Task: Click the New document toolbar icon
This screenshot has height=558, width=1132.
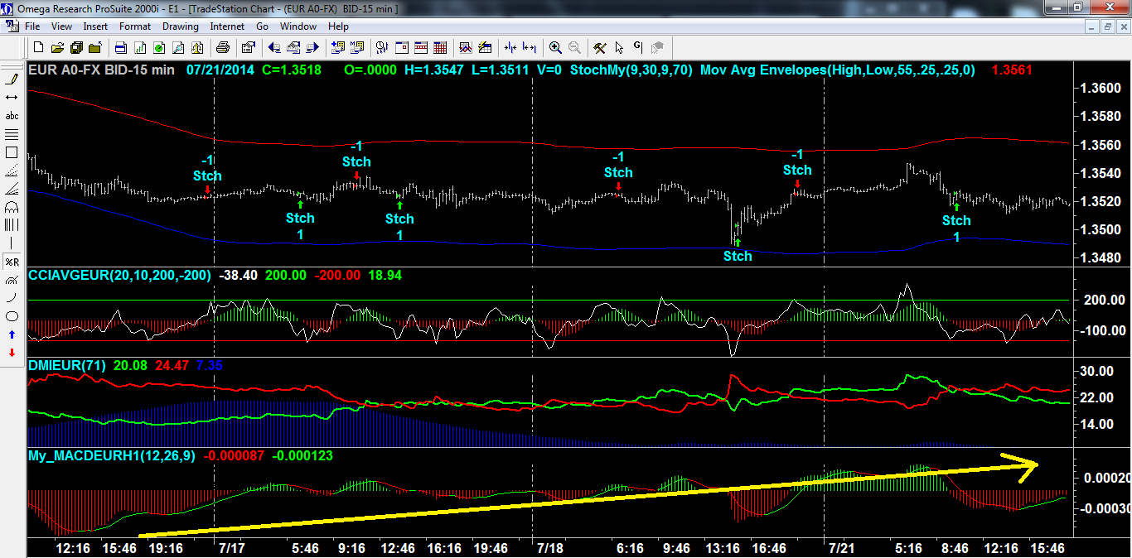Action: 36,47
